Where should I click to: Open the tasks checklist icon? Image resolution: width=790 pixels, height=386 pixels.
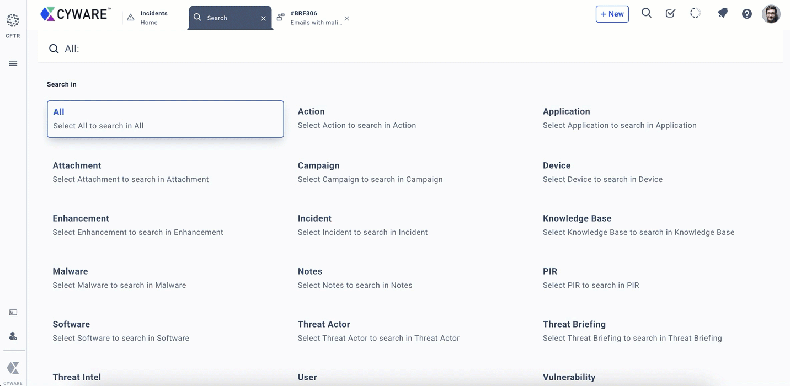(x=670, y=14)
